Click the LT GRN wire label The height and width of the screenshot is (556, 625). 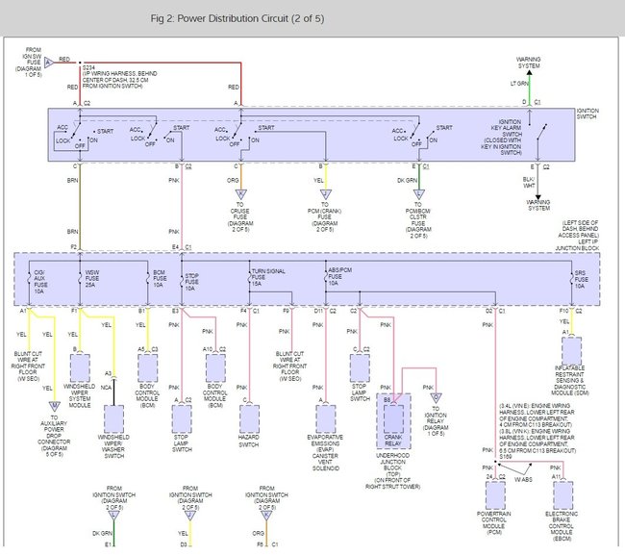(x=519, y=84)
